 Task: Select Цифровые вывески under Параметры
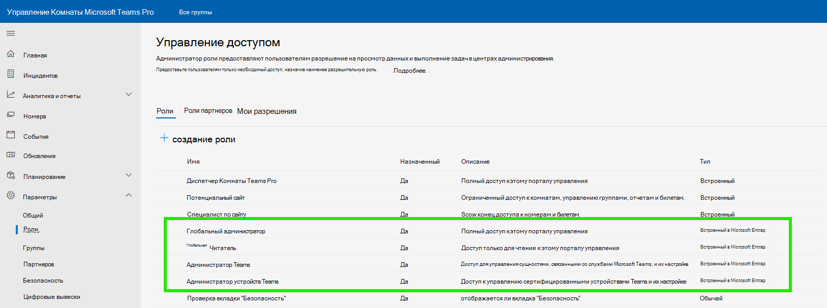(x=51, y=297)
